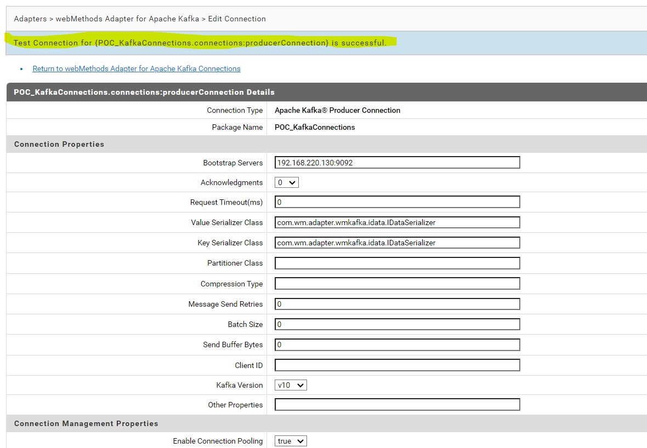Click the Compression Type field
Image resolution: width=647 pixels, height=448 pixels.
tap(398, 283)
